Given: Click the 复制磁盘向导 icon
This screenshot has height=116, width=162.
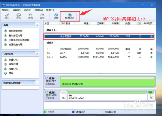Looking at the screenshot, I should point(5,31).
